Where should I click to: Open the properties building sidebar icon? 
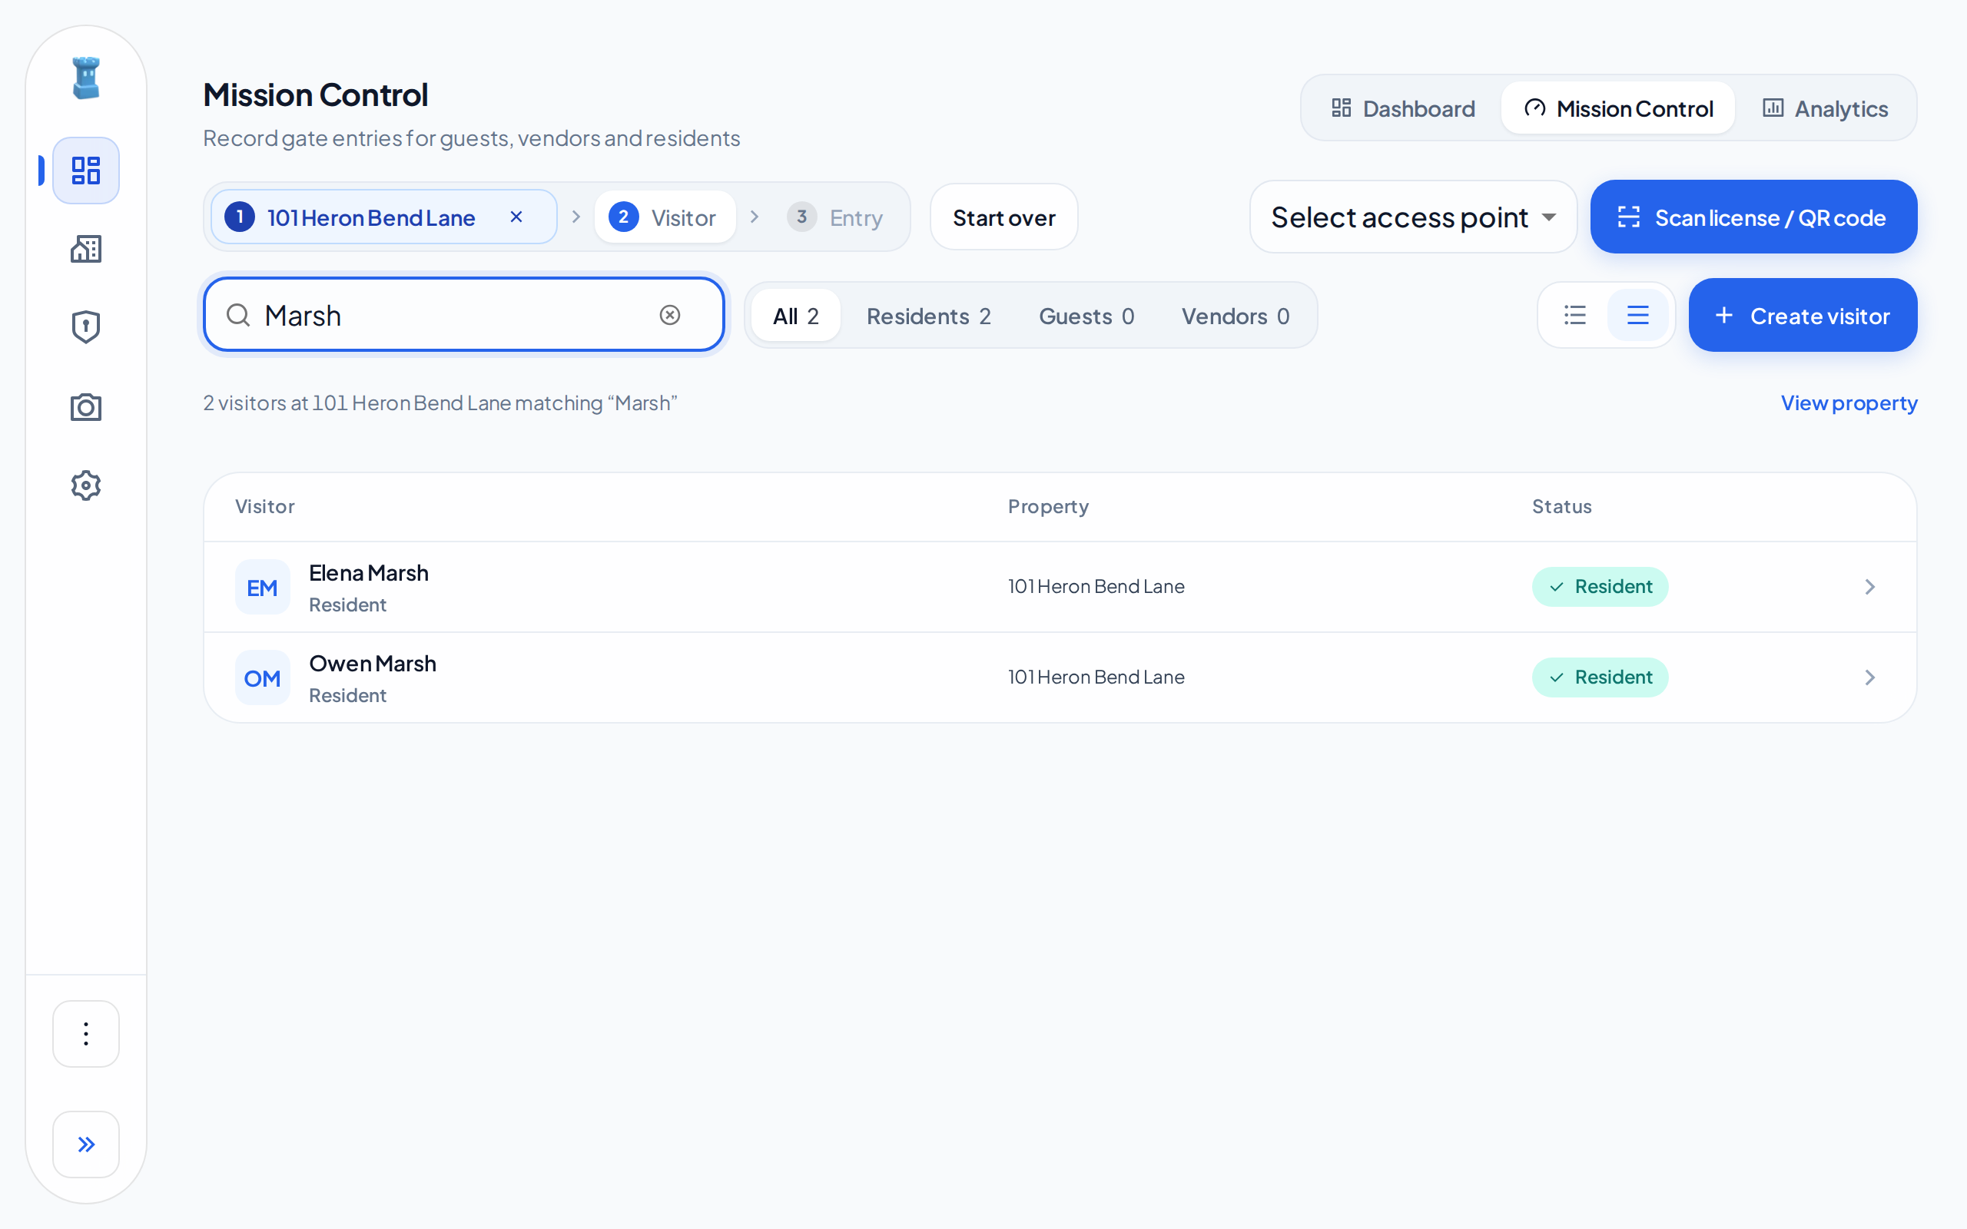coord(86,249)
